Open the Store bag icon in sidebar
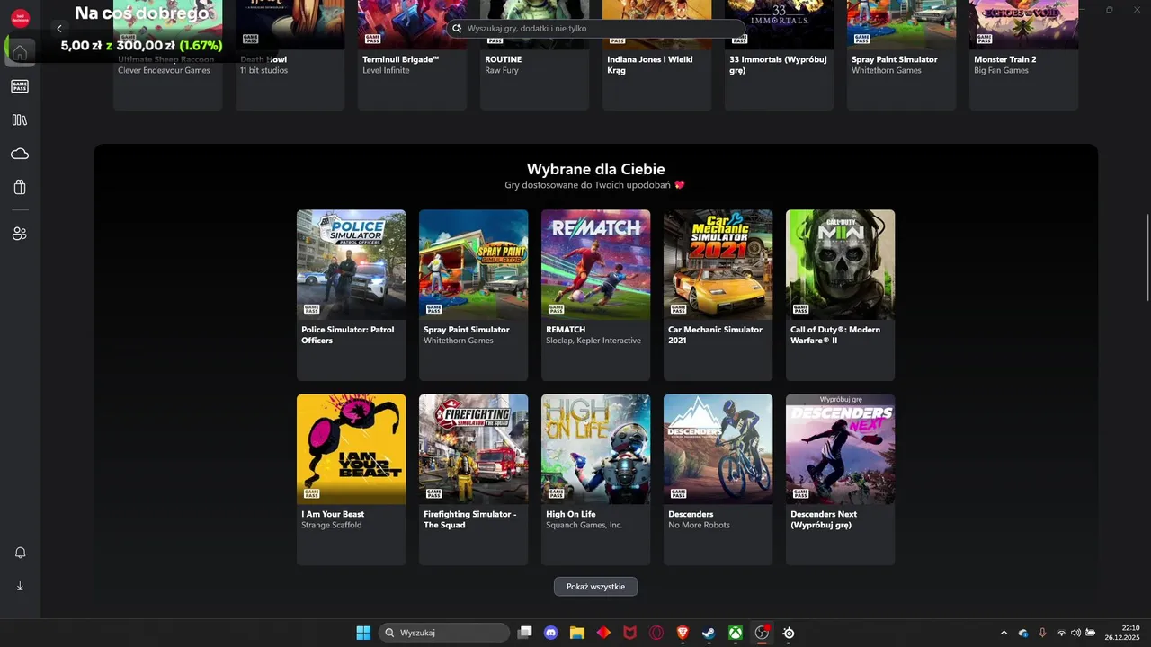Viewport: 1151px width, 647px height. point(20,188)
